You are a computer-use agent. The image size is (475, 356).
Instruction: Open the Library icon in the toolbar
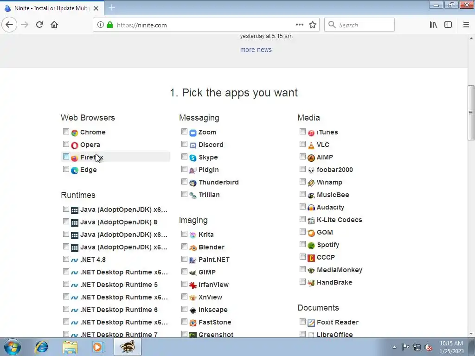[x=433, y=25]
